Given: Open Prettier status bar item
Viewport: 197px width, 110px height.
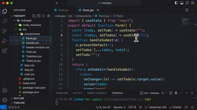Looking at the screenshot, I should coord(175,107).
